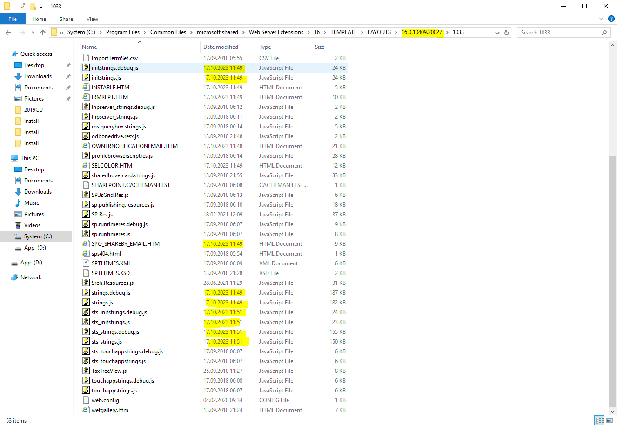The image size is (617, 425).
Task: Click the scrollbar down arrow of the file list
Action: (x=613, y=412)
